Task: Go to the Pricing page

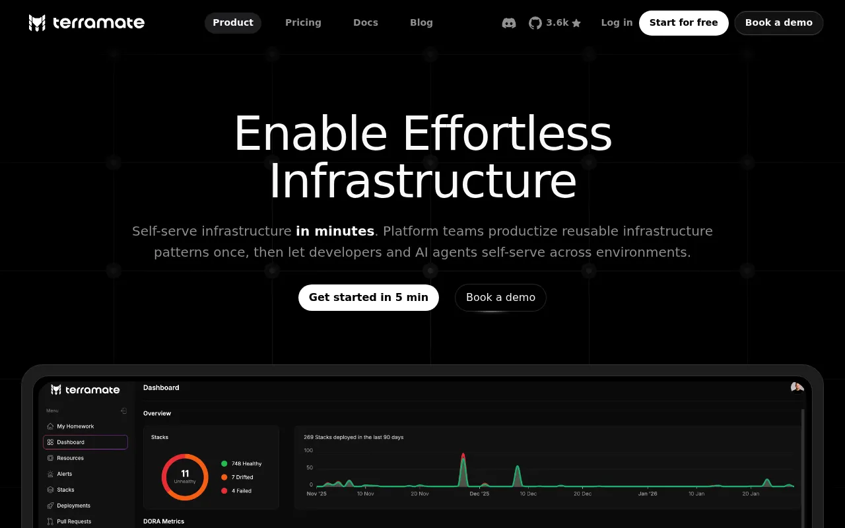Action: (303, 22)
